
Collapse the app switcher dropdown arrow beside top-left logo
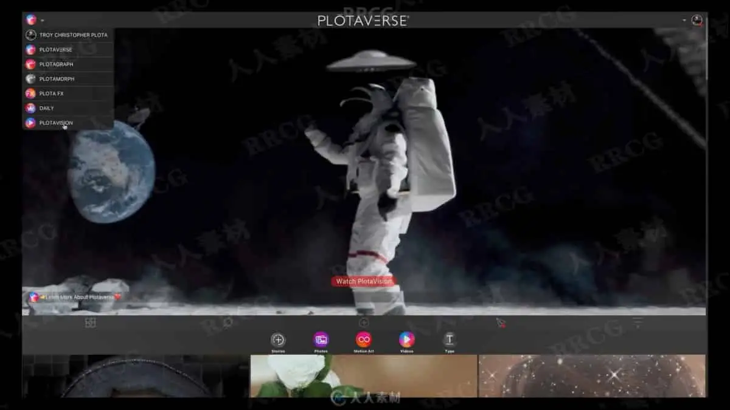pos(43,21)
